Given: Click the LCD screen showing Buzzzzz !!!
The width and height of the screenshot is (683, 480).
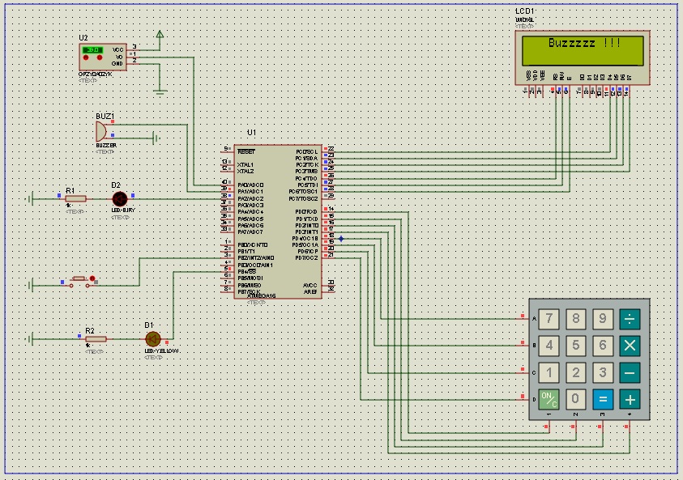Looking at the screenshot, I should (583, 50).
